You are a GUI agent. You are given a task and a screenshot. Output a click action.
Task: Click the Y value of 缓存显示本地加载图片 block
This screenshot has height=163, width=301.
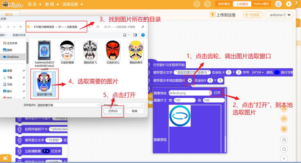[x=220, y=80]
